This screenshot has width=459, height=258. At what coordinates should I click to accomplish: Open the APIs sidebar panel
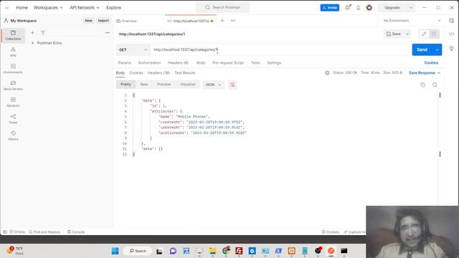pos(13,52)
